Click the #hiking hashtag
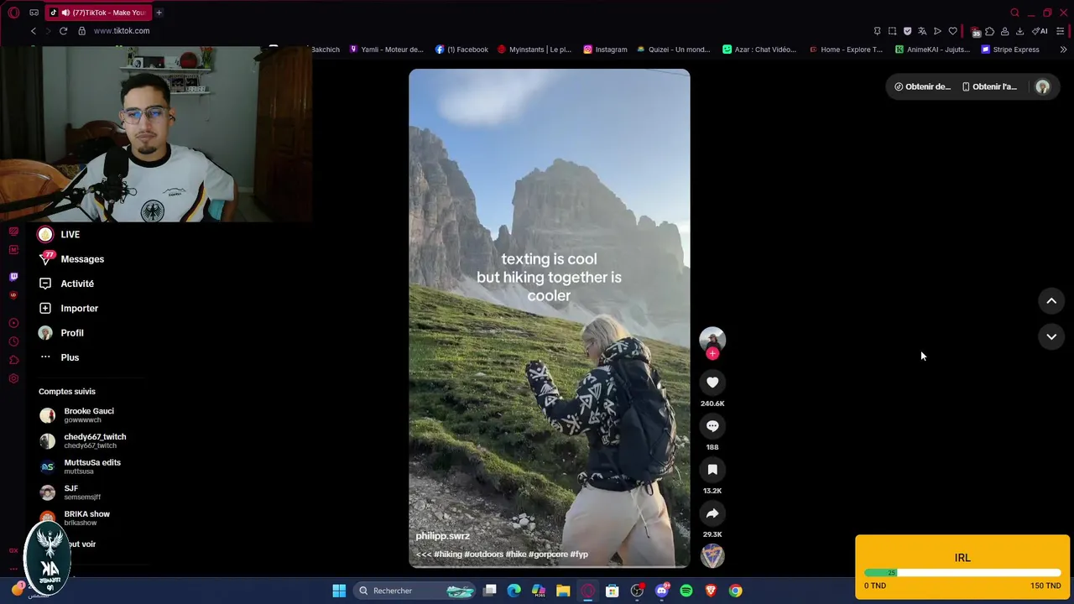1074x604 pixels. (447, 555)
